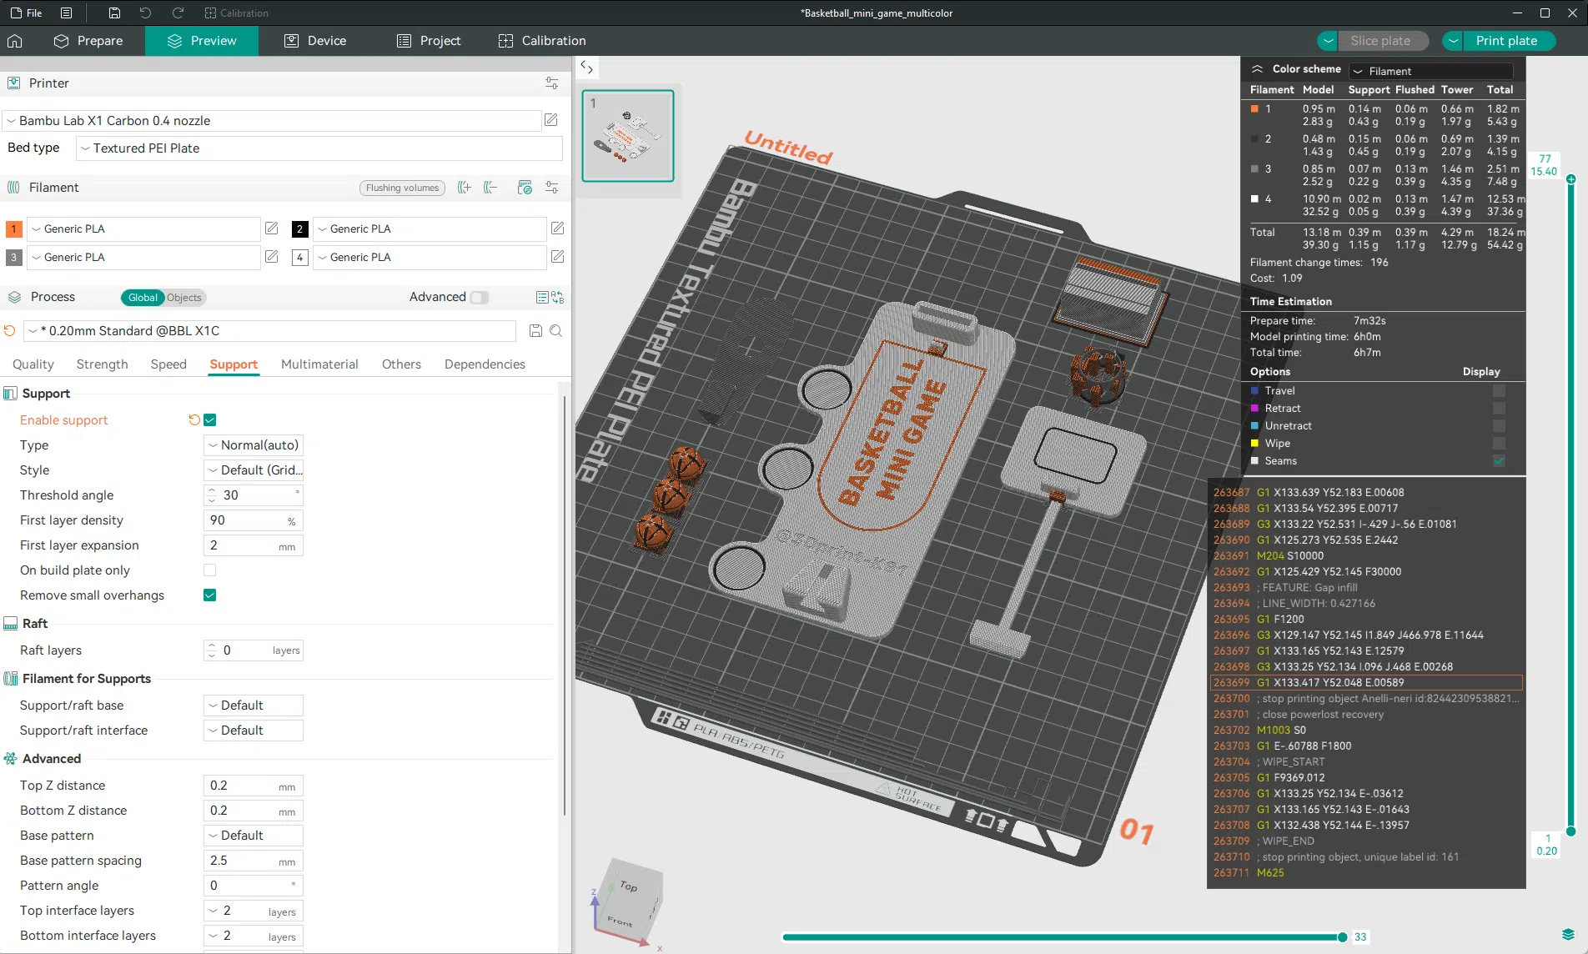The width and height of the screenshot is (1588, 954).
Task: Edit filament 2 Generic PLA preset
Action: coord(558,228)
